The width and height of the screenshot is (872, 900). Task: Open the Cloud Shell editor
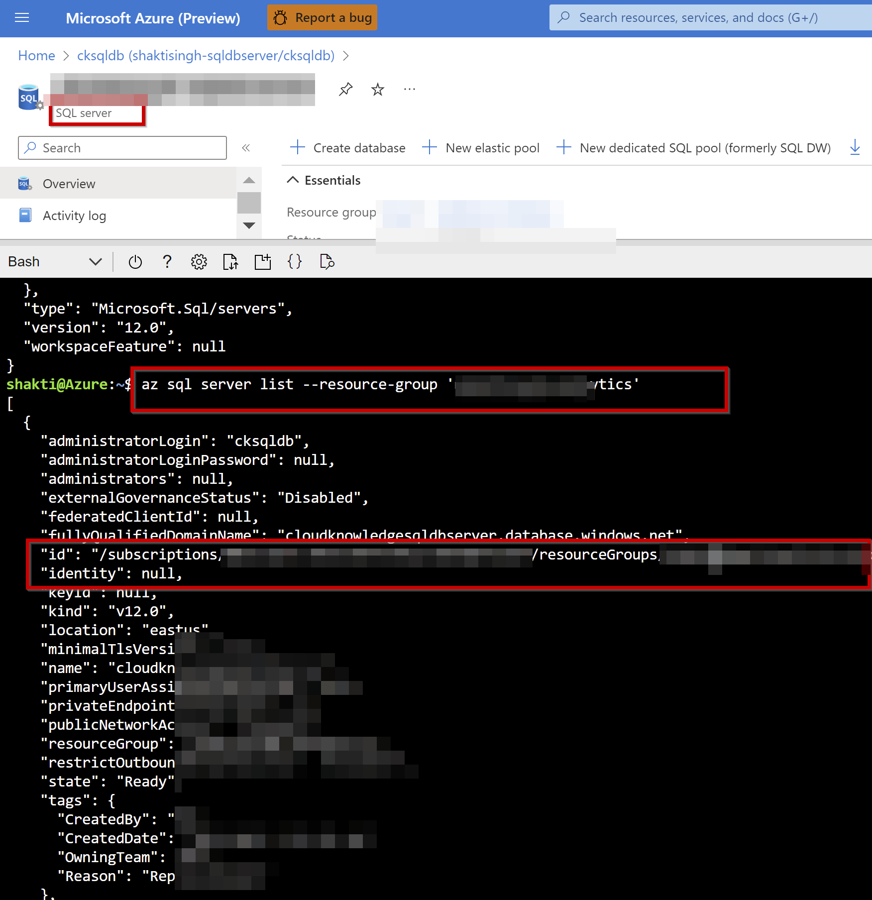click(x=295, y=262)
